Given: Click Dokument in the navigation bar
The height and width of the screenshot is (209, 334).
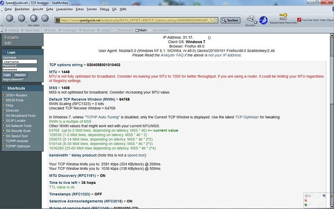Looking at the screenshot, I should point(124,30).
